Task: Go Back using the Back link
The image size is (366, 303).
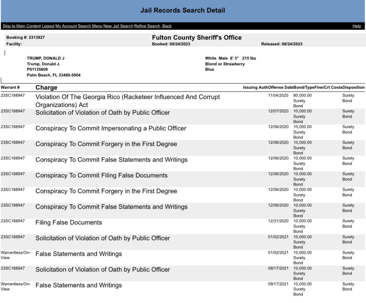Action: click(167, 26)
